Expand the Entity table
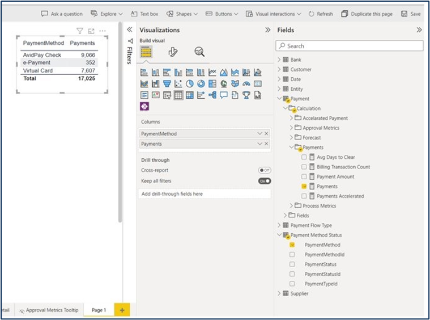 click(x=279, y=89)
